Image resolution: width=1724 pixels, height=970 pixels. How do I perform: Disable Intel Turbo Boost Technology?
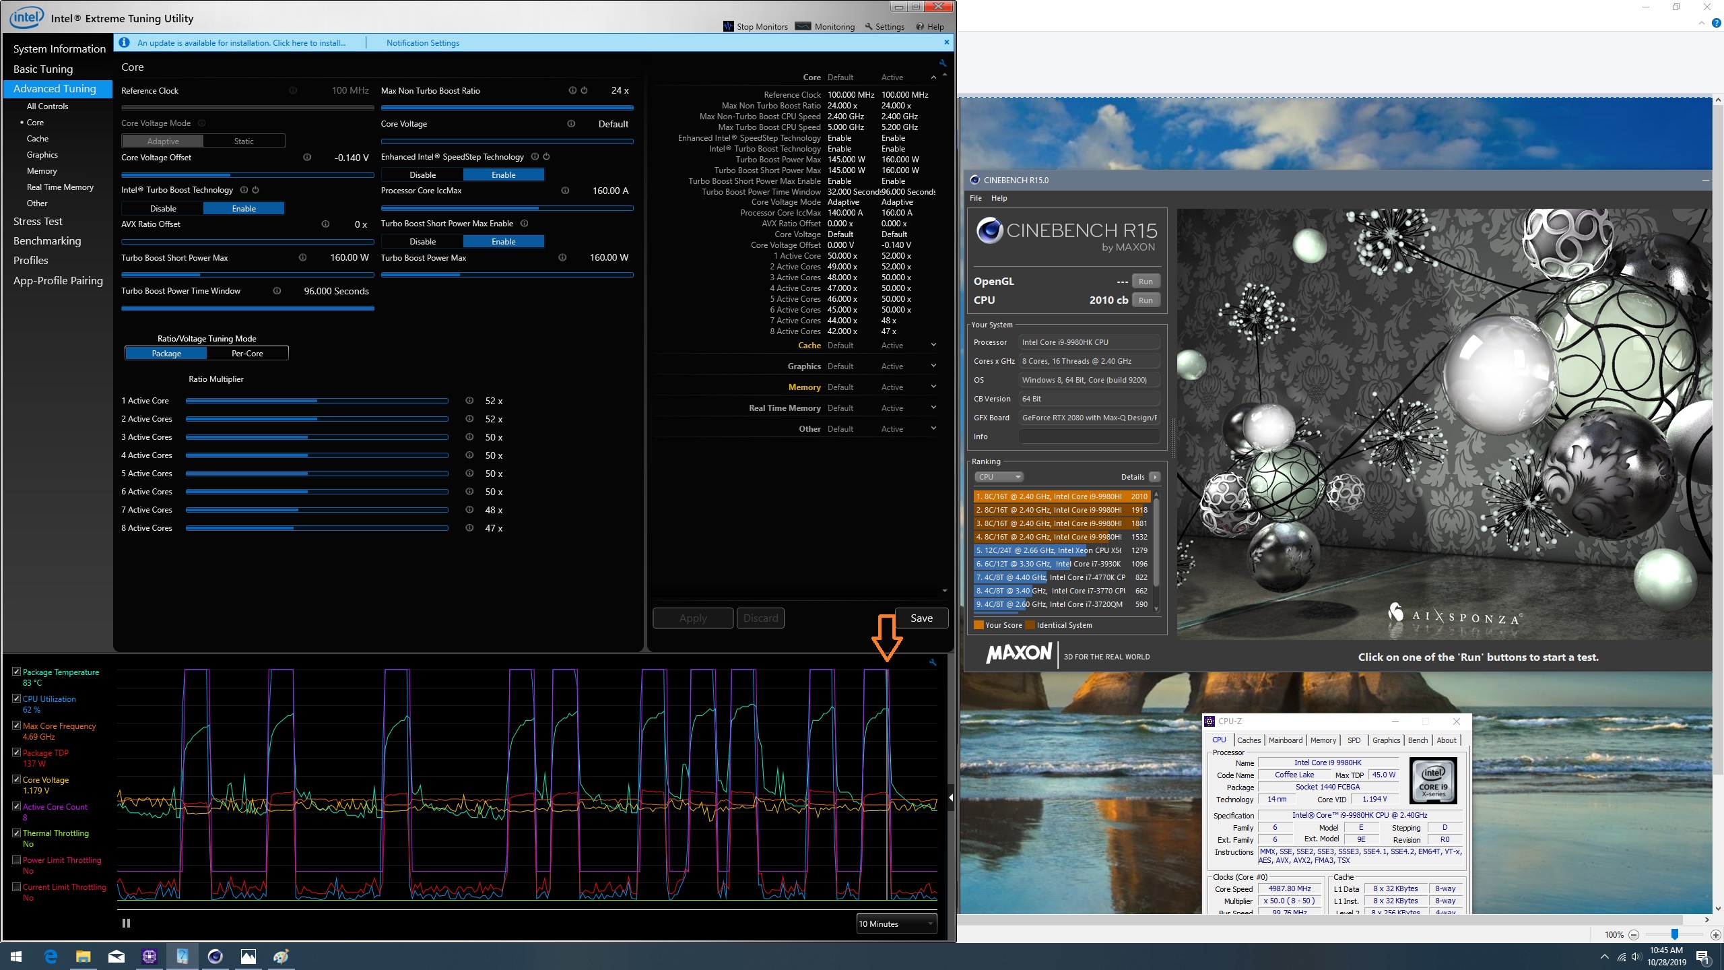tap(163, 209)
